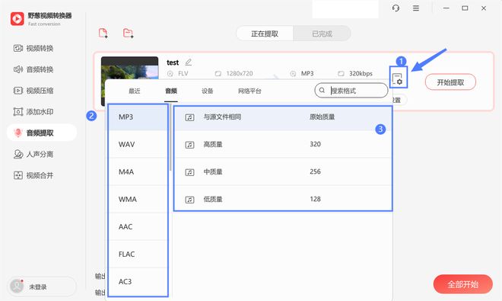Open 视频转换 in the sidebar
The image size is (502, 301).
tap(33, 49)
